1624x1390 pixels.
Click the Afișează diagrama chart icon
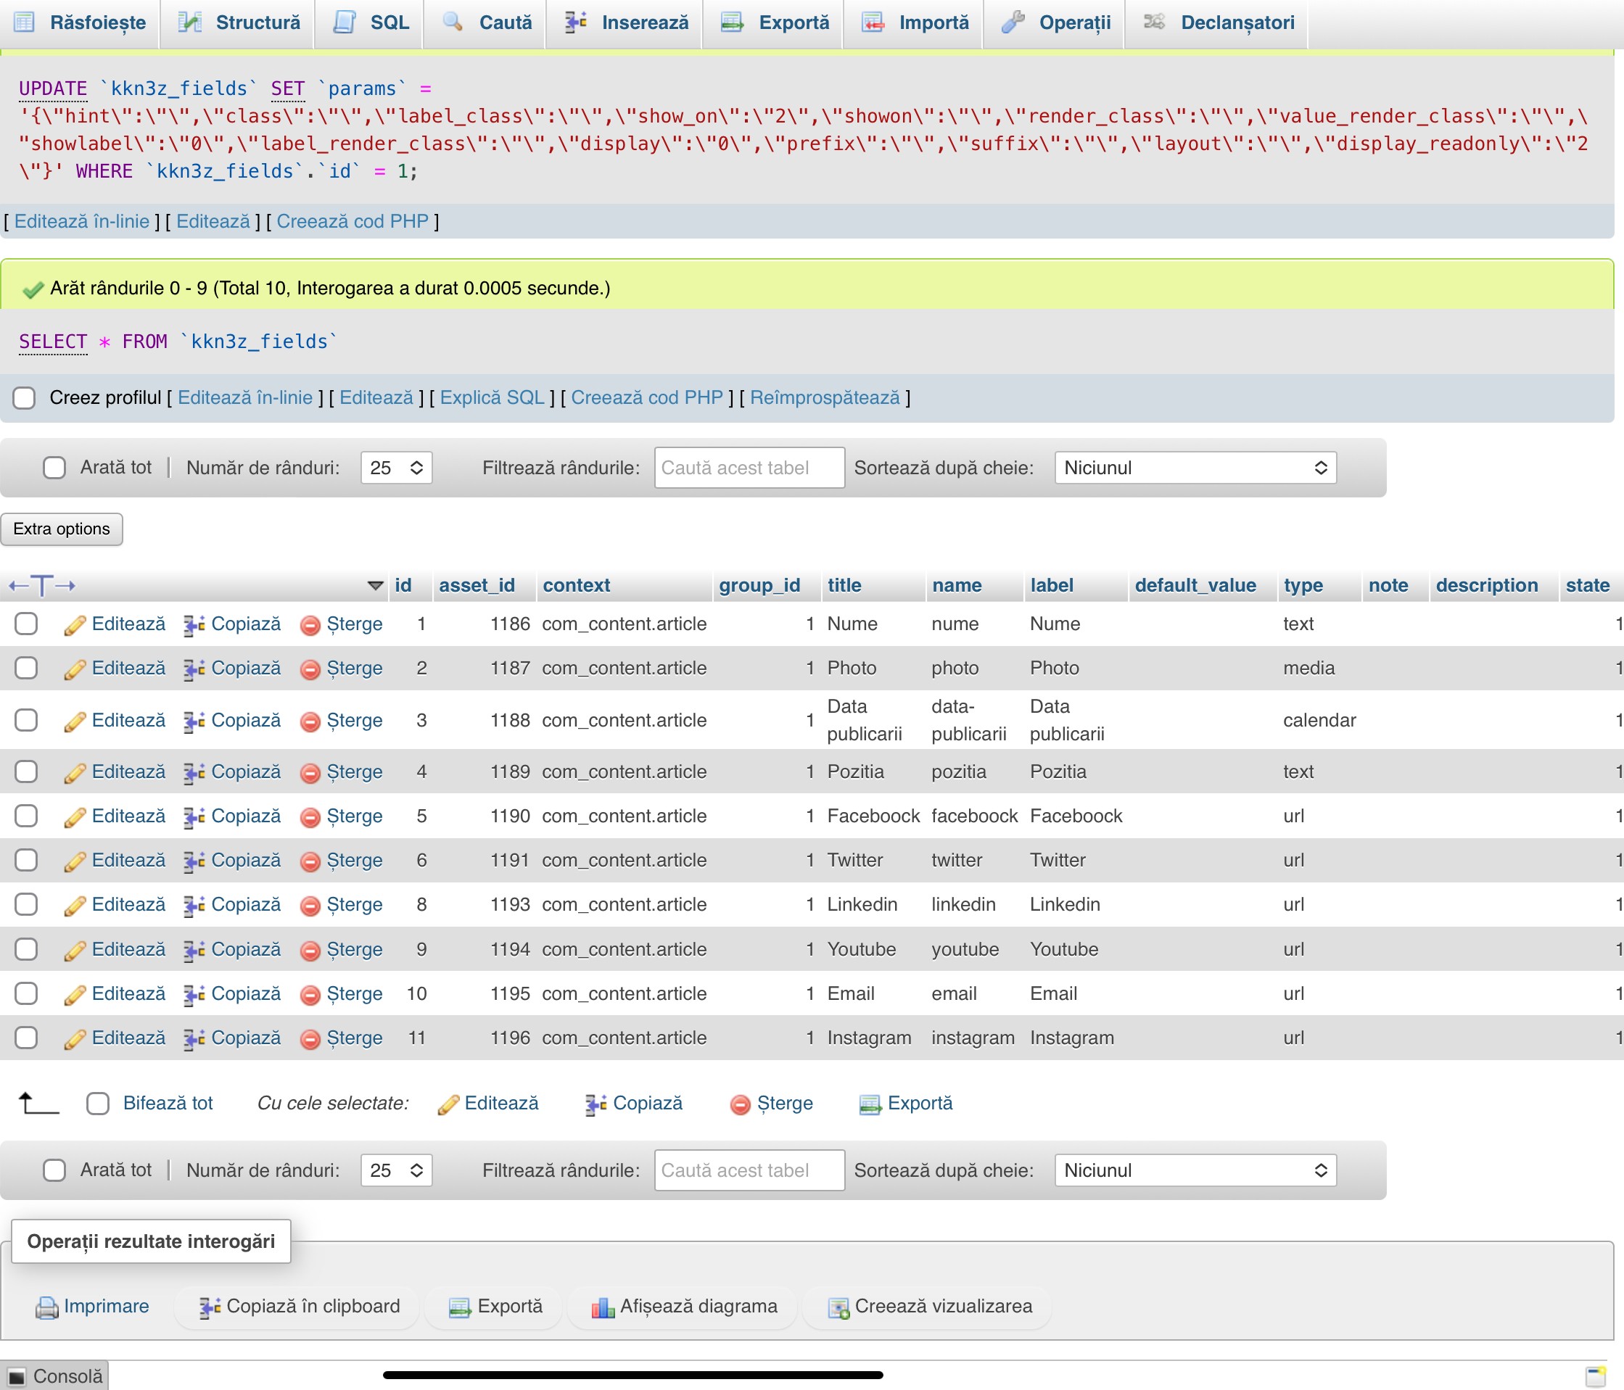603,1307
